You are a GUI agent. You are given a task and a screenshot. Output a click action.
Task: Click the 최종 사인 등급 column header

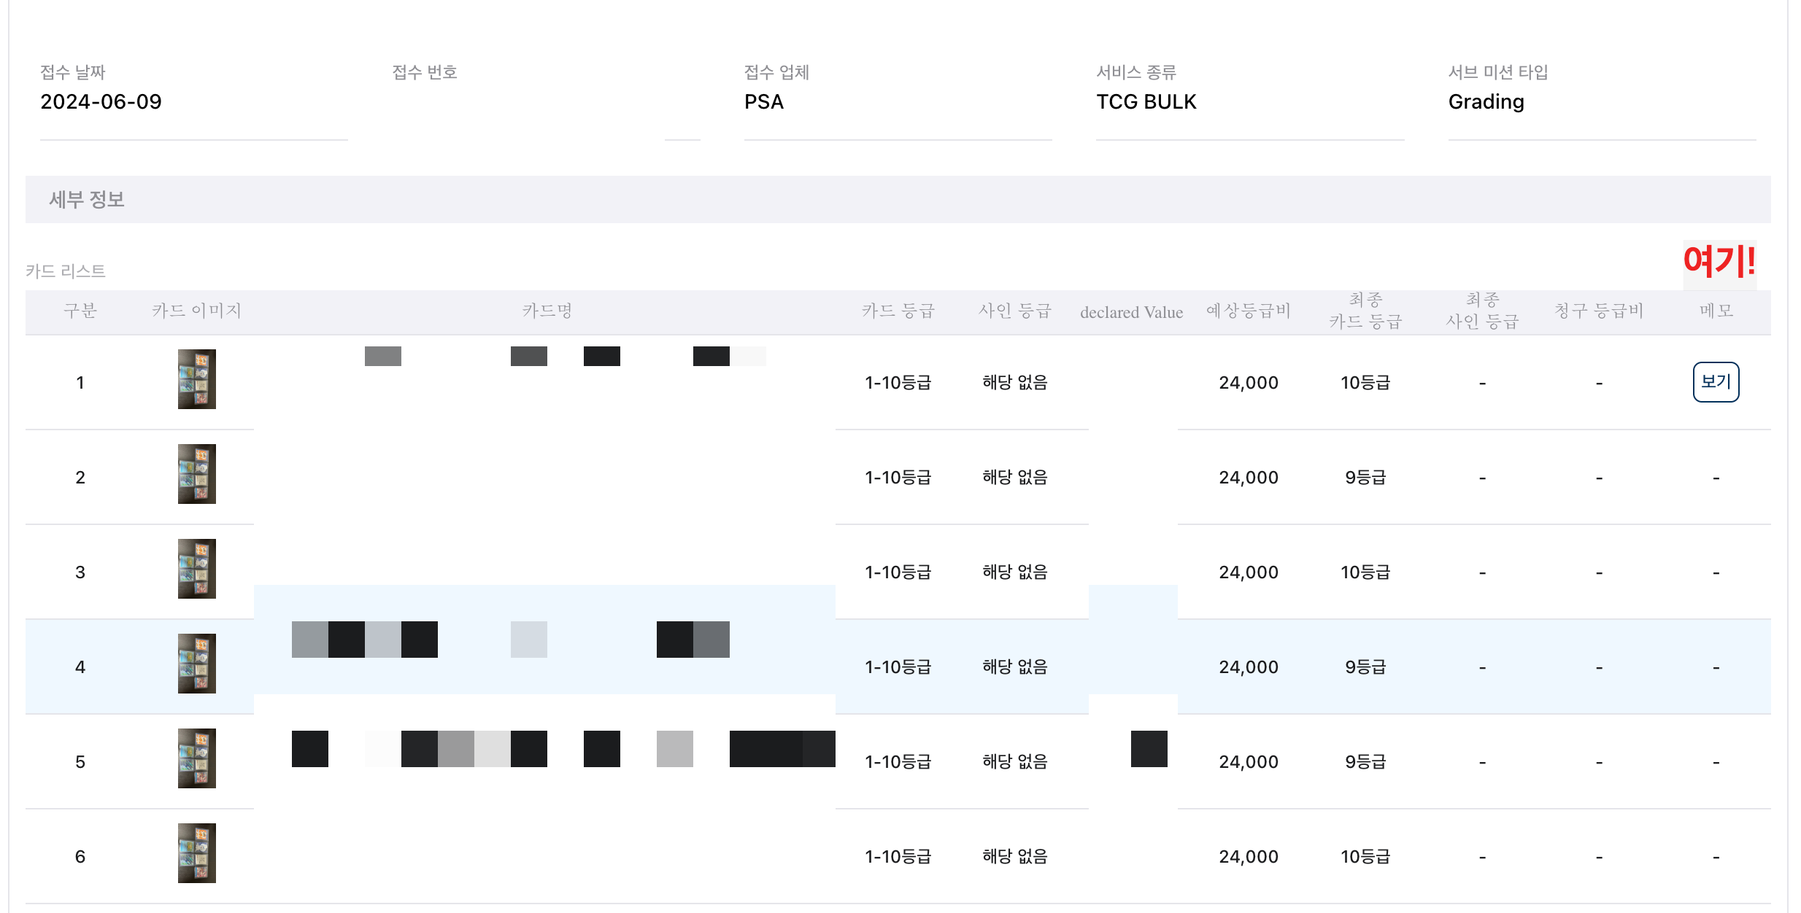coord(1482,311)
